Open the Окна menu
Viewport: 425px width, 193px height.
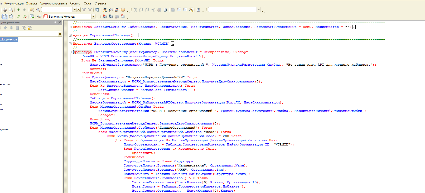coord(87,3)
